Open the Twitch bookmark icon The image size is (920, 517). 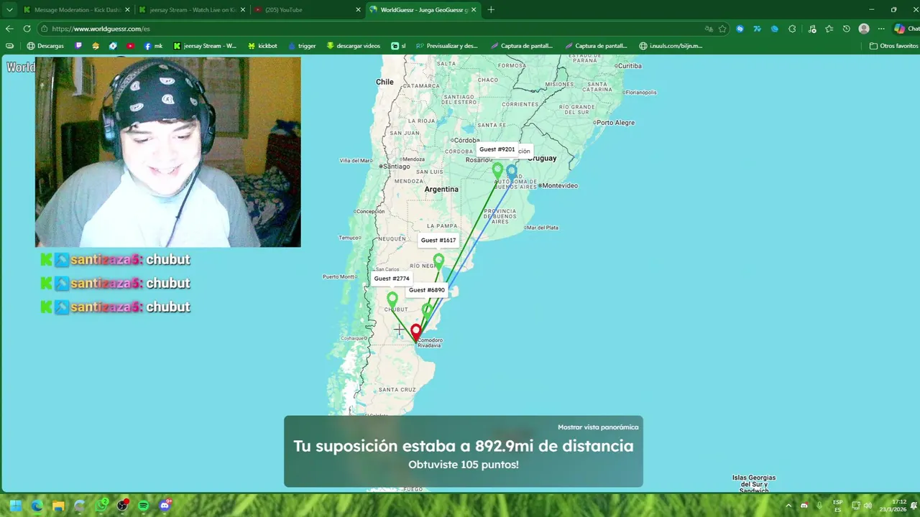pos(78,46)
